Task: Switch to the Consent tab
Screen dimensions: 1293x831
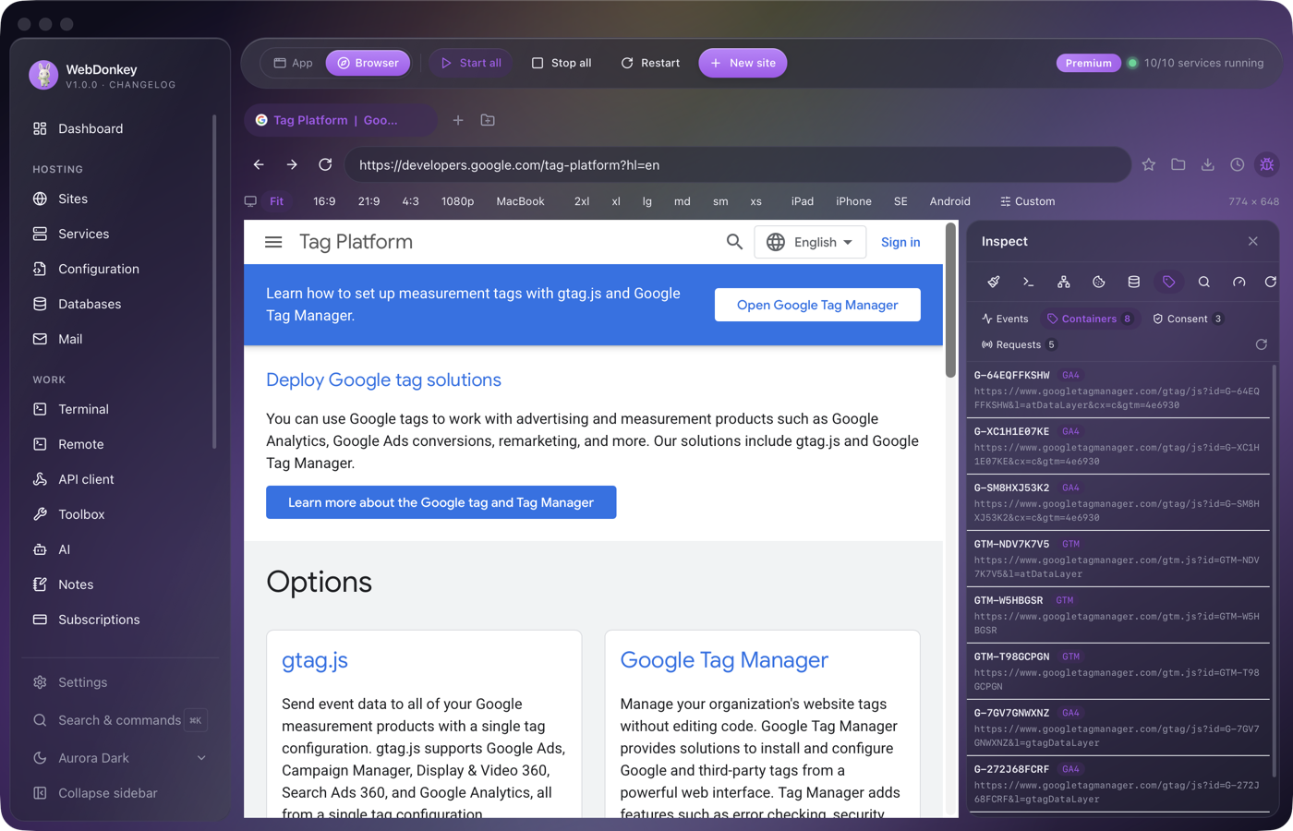Action: pyautogui.click(x=1188, y=319)
